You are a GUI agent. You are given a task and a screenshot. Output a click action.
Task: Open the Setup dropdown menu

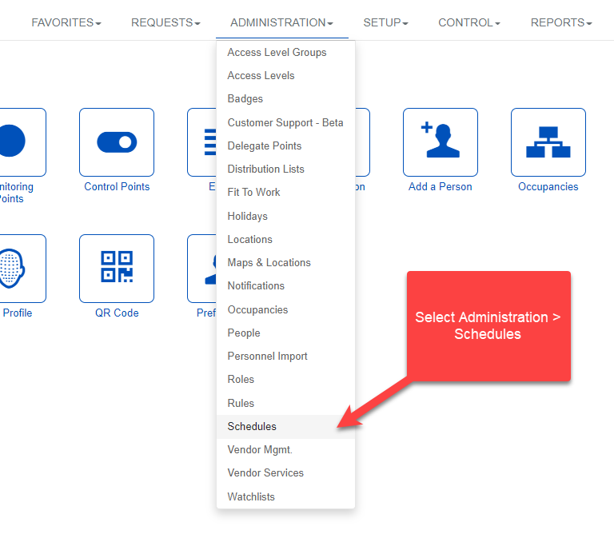[385, 22]
